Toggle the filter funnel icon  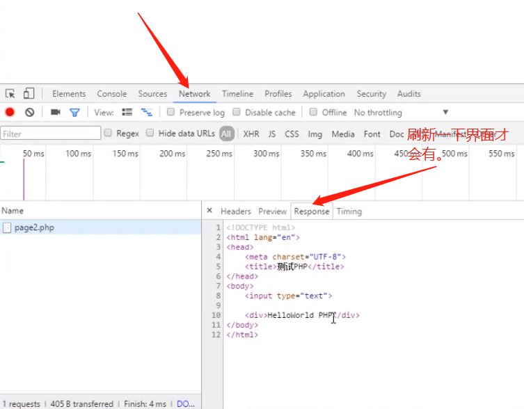click(x=74, y=112)
